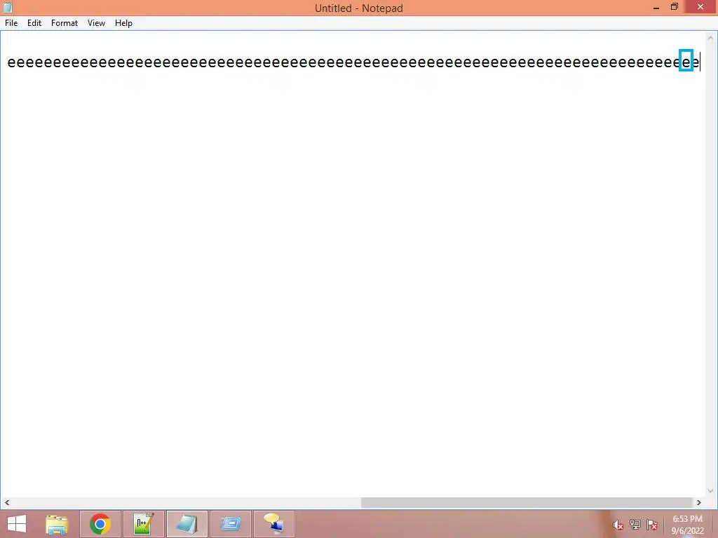Image resolution: width=718 pixels, height=538 pixels.
Task: Click the Notepad icon in title bar
Action: click(x=8, y=7)
